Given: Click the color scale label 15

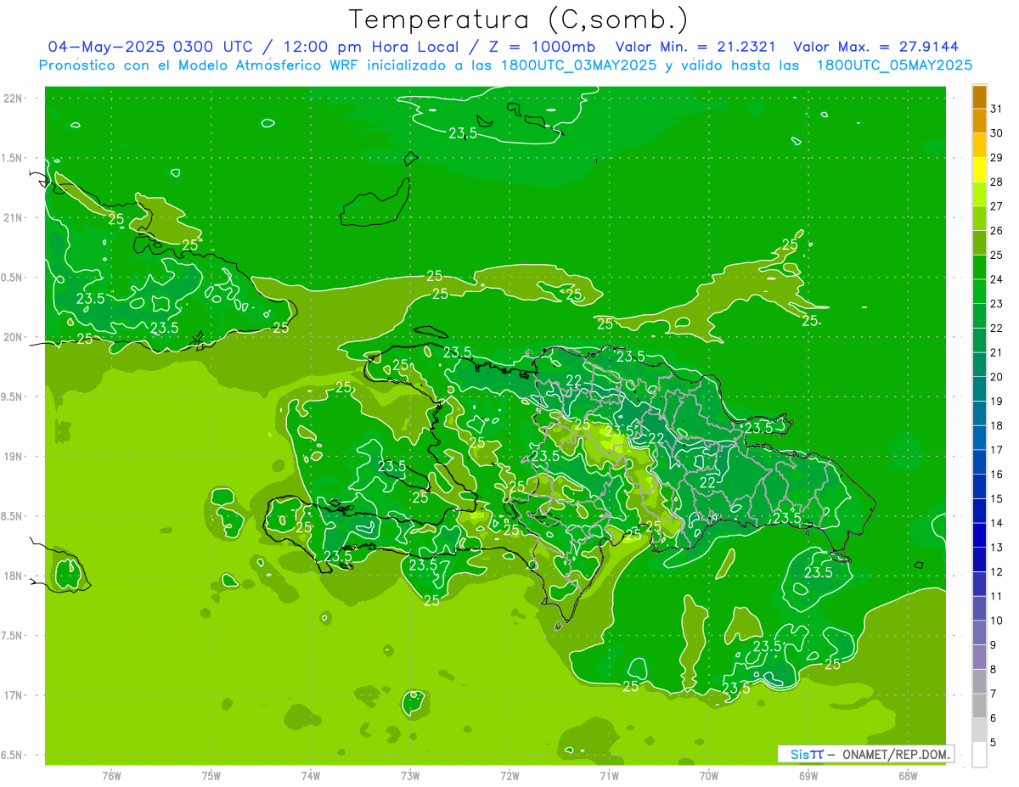Looking at the screenshot, I should pos(996,498).
